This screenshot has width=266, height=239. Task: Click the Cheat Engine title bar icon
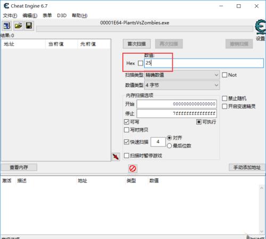tap(6, 6)
